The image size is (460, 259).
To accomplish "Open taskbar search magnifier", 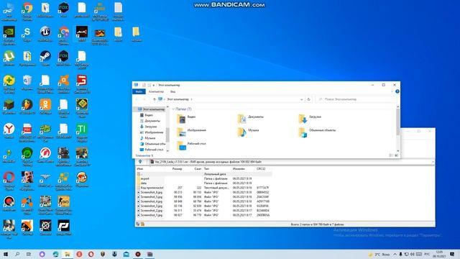I will pos(17,254).
